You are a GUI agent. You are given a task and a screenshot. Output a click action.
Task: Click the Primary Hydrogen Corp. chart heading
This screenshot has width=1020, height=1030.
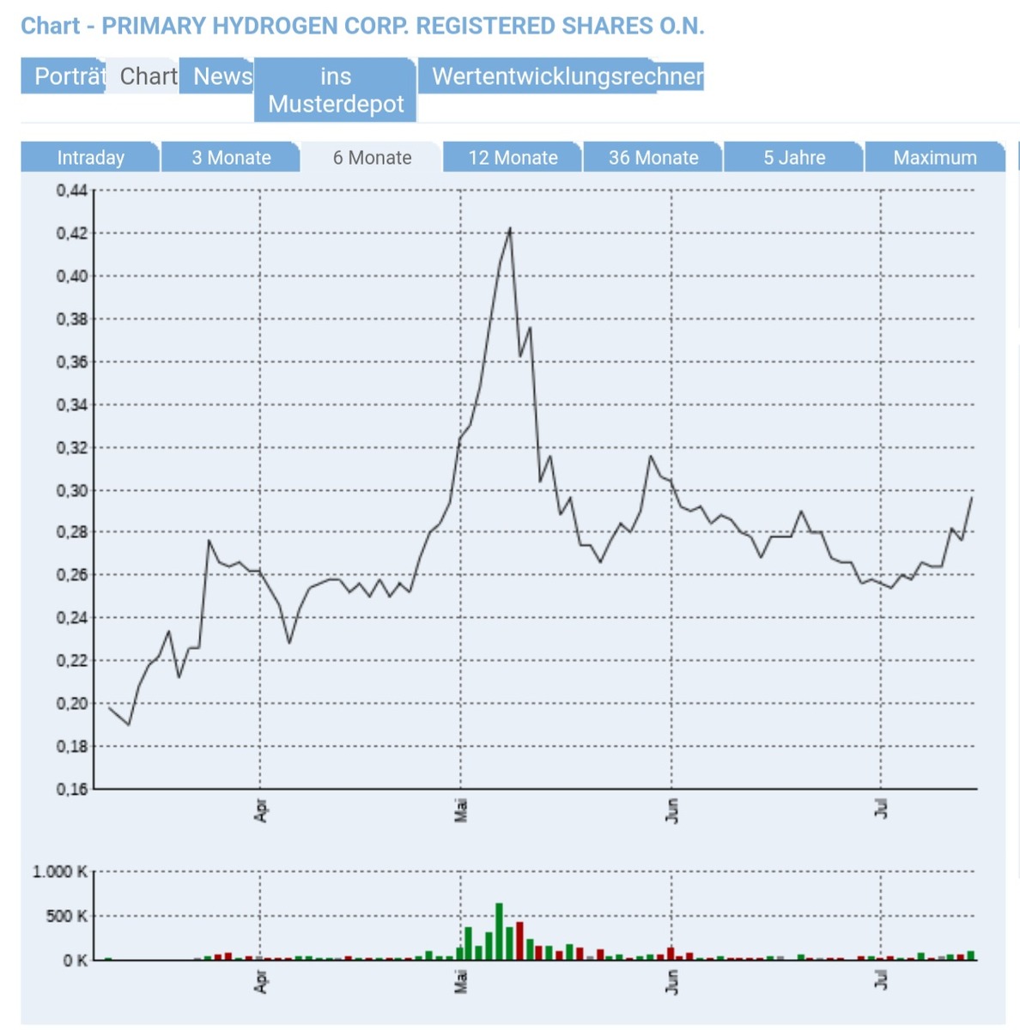[362, 26]
